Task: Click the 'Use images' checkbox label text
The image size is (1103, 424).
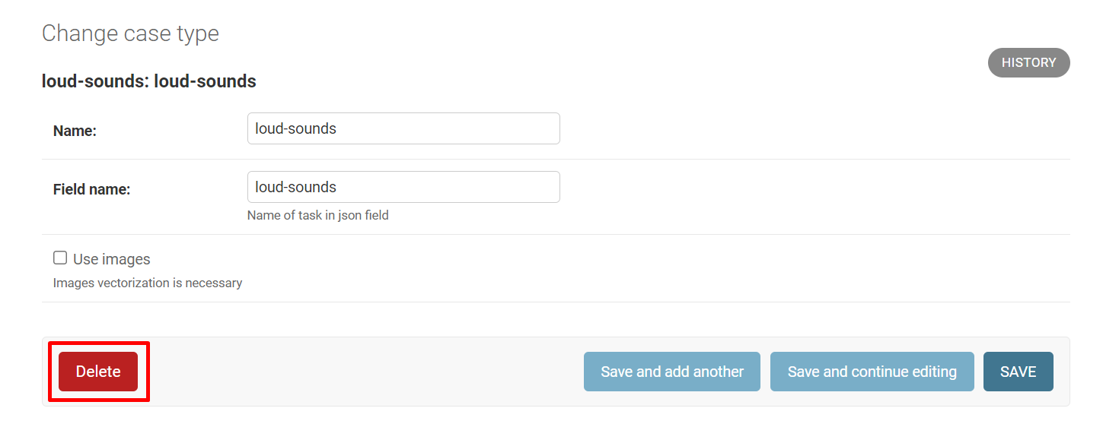Action: (112, 259)
